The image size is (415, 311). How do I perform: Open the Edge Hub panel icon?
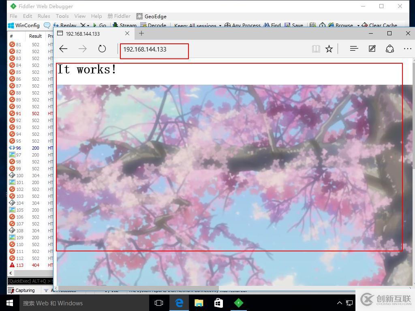click(x=354, y=49)
